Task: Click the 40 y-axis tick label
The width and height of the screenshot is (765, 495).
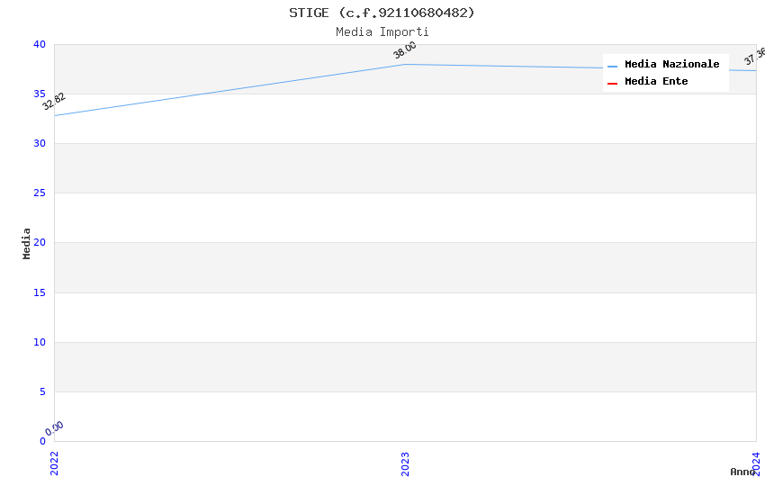Action: coord(40,44)
